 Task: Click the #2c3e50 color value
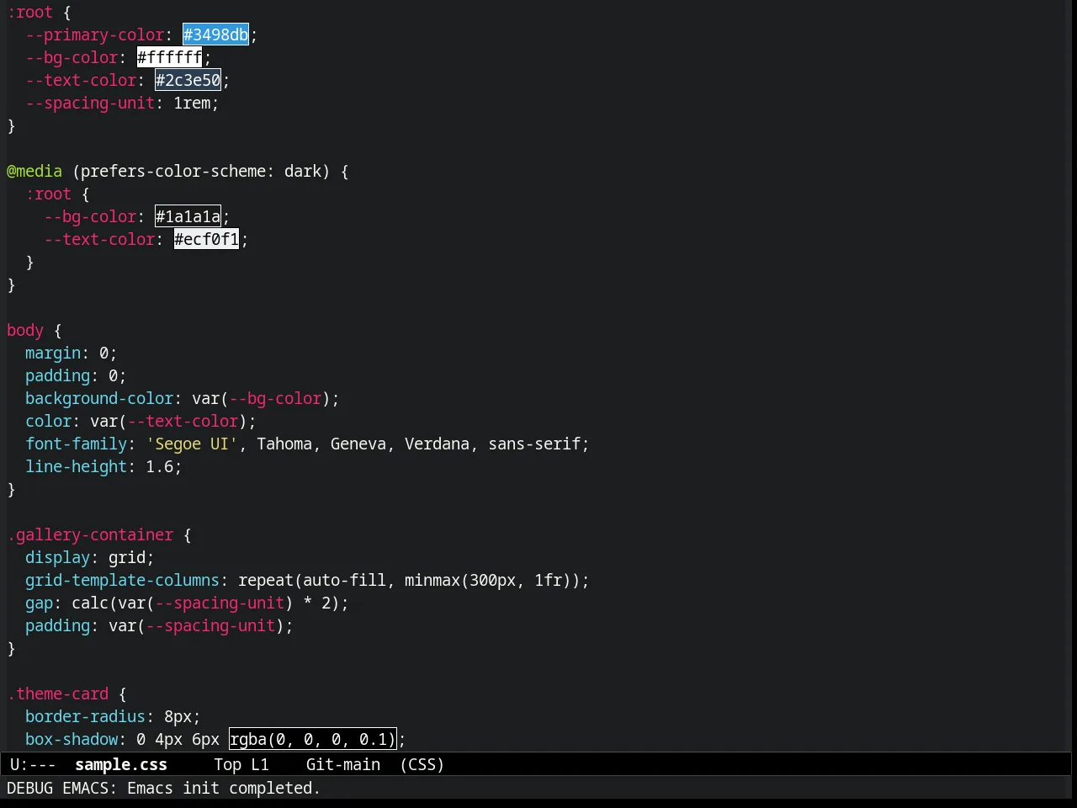(188, 80)
